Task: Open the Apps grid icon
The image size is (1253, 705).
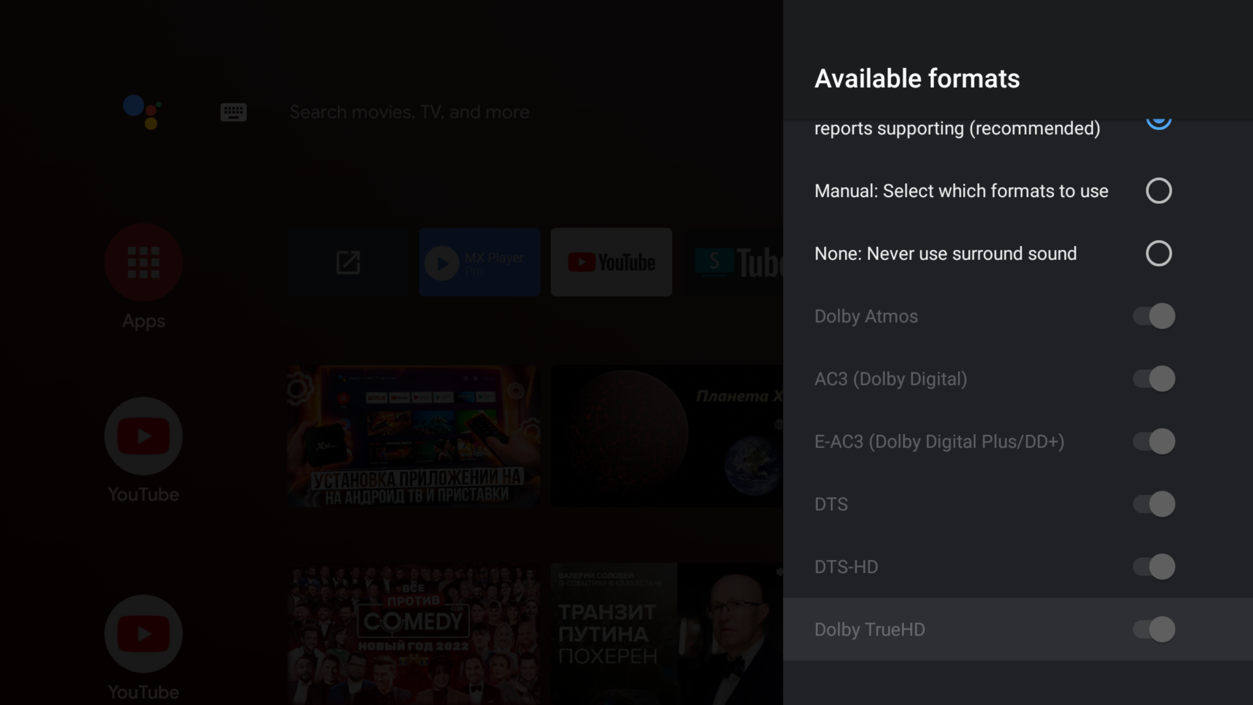Action: [x=144, y=262]
